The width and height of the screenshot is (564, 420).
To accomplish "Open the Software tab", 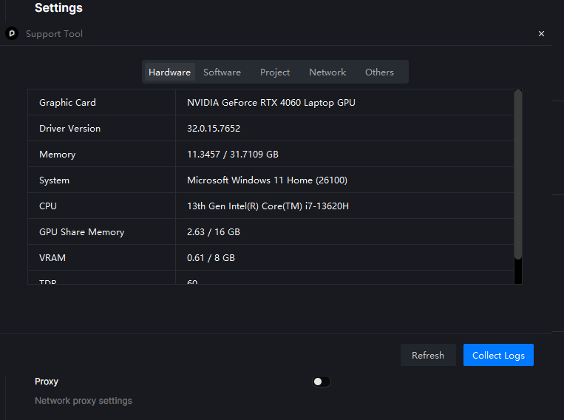I will click(222, 72).
